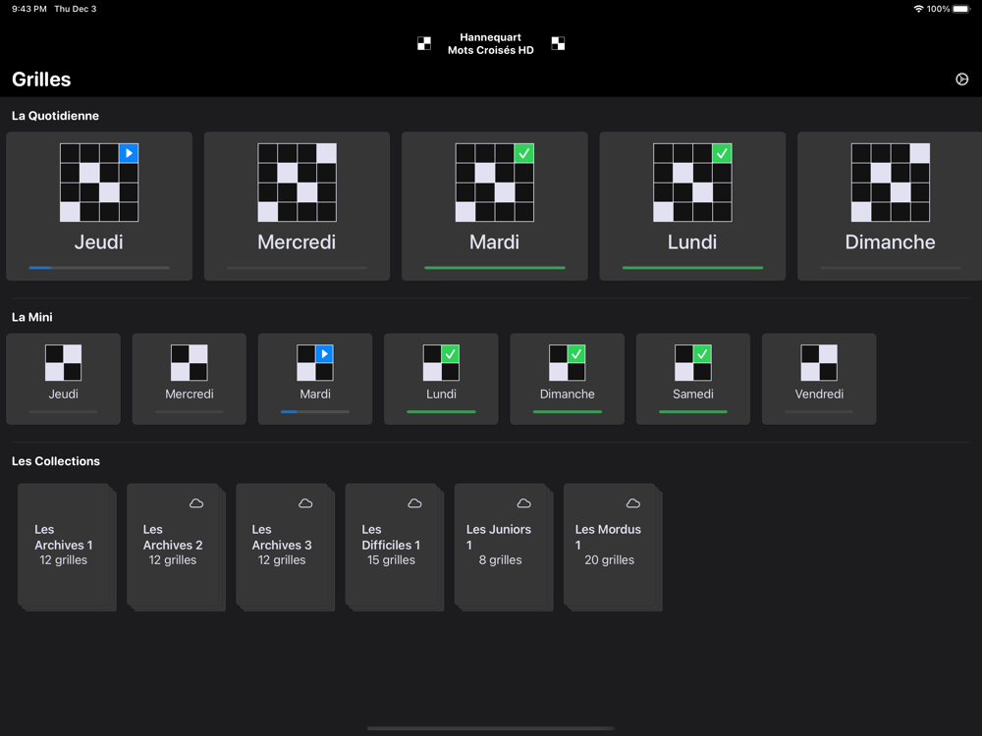Image resolution: width=982 pixels, height=736 pixels.
Task: Open the Mercredi mini grid icon
Action: coord(190,363)
